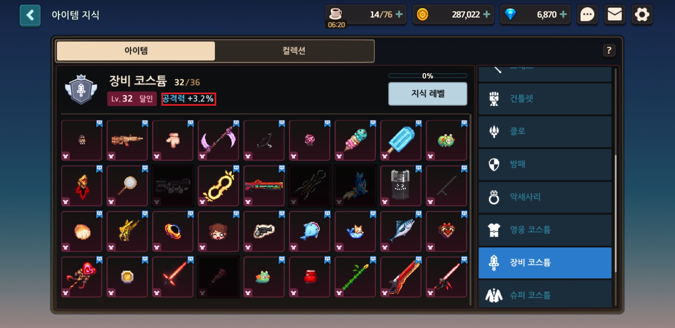Image resolution: width=675 pixels, height=328 pixels.
Task: Go back with the arrow button
Action: (x=30, y=15)
